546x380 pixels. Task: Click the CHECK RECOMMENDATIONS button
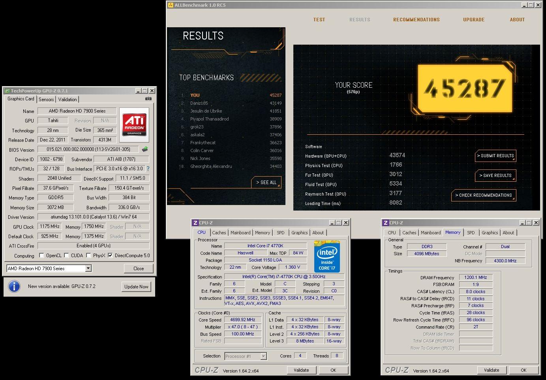tap(484, 196)
